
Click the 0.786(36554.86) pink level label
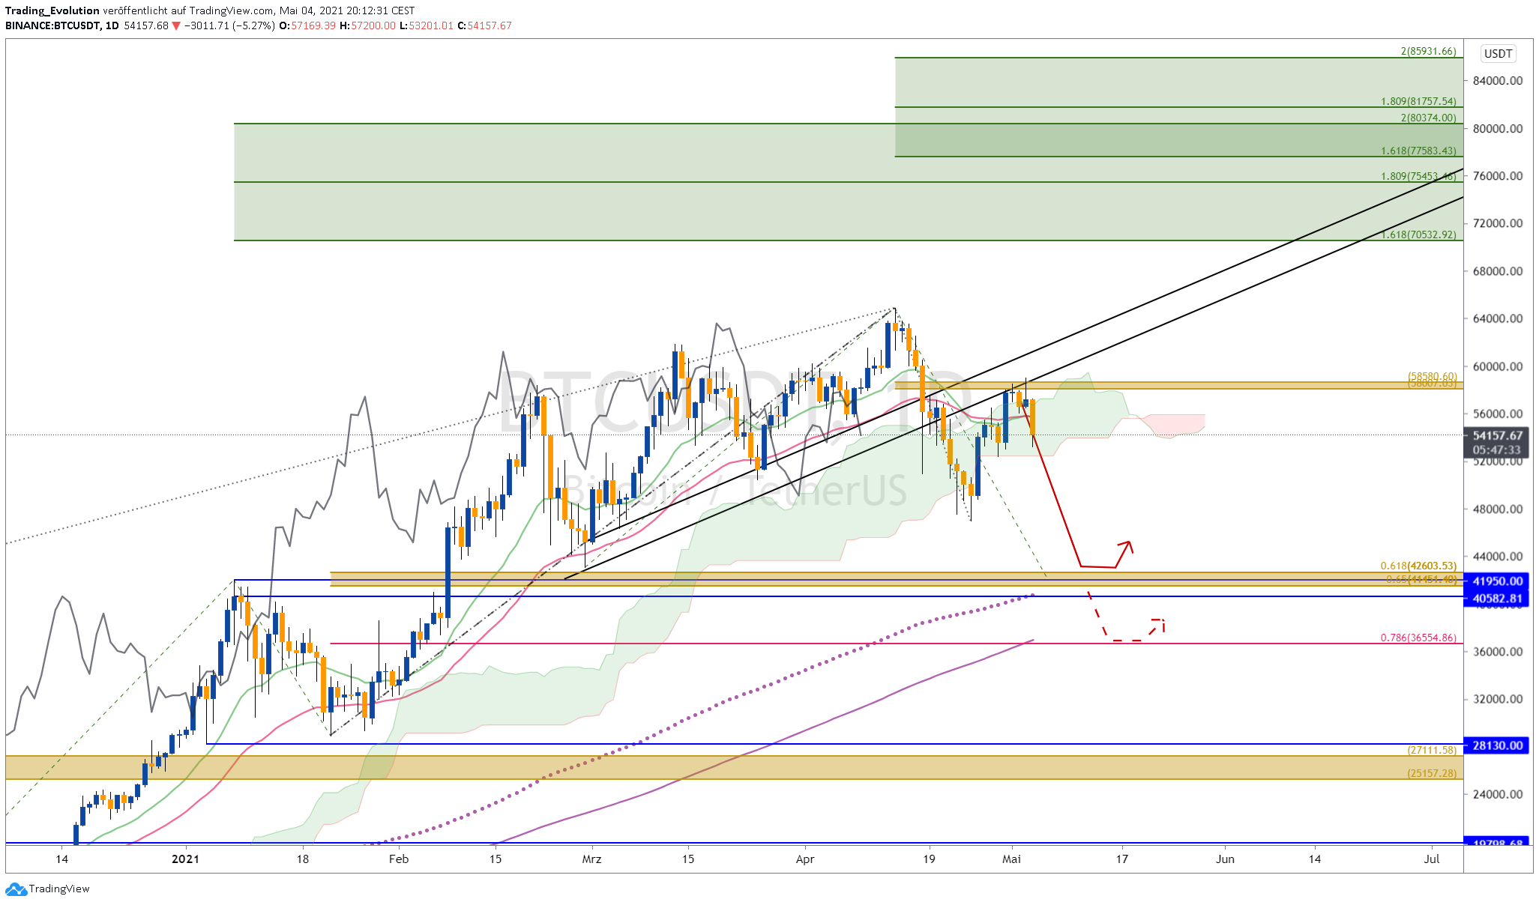1418,638
